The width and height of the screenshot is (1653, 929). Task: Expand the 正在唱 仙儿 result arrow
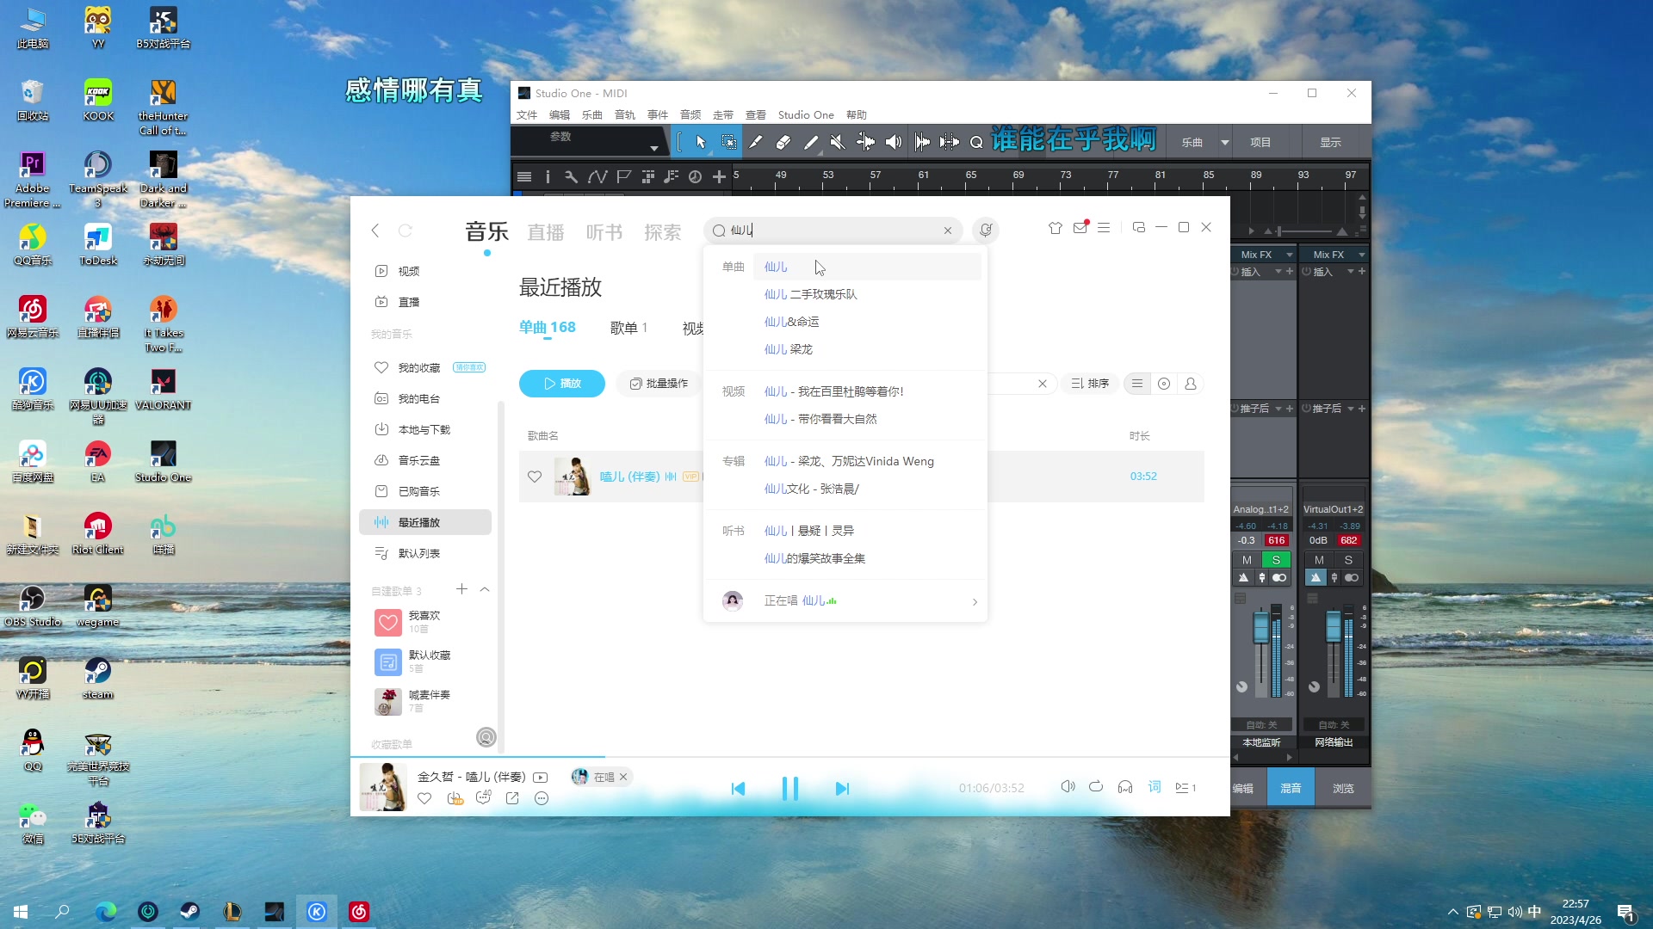(975, 601)
